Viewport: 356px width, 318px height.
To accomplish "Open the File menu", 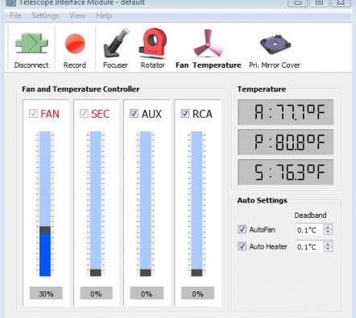I will point(15,15).
